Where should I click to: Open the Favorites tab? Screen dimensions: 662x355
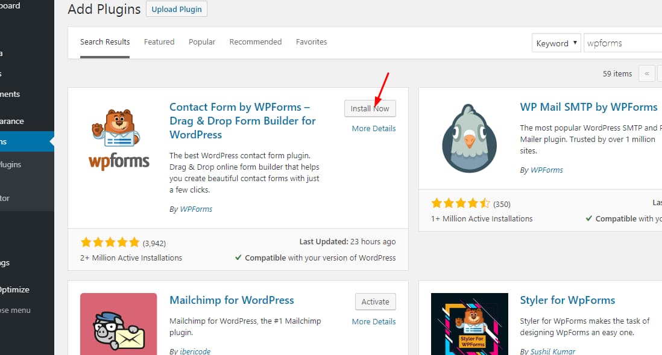click(x=311, y=42)
